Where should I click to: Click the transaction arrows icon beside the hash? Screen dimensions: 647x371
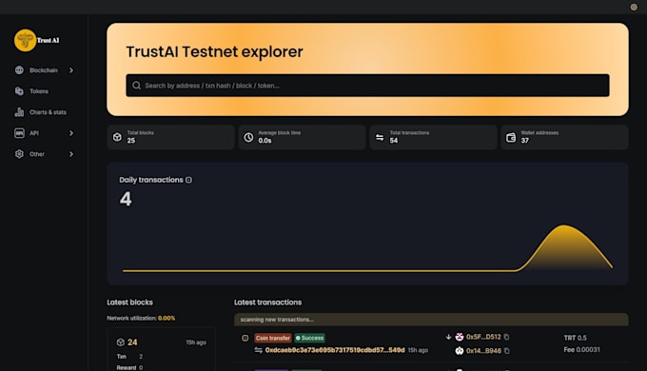point(258,350)
